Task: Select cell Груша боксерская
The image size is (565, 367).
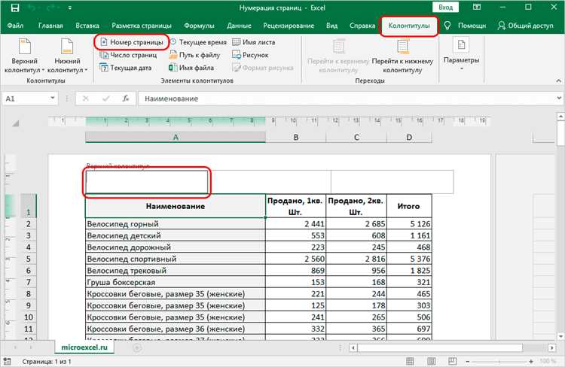Action: click(176, 282)
